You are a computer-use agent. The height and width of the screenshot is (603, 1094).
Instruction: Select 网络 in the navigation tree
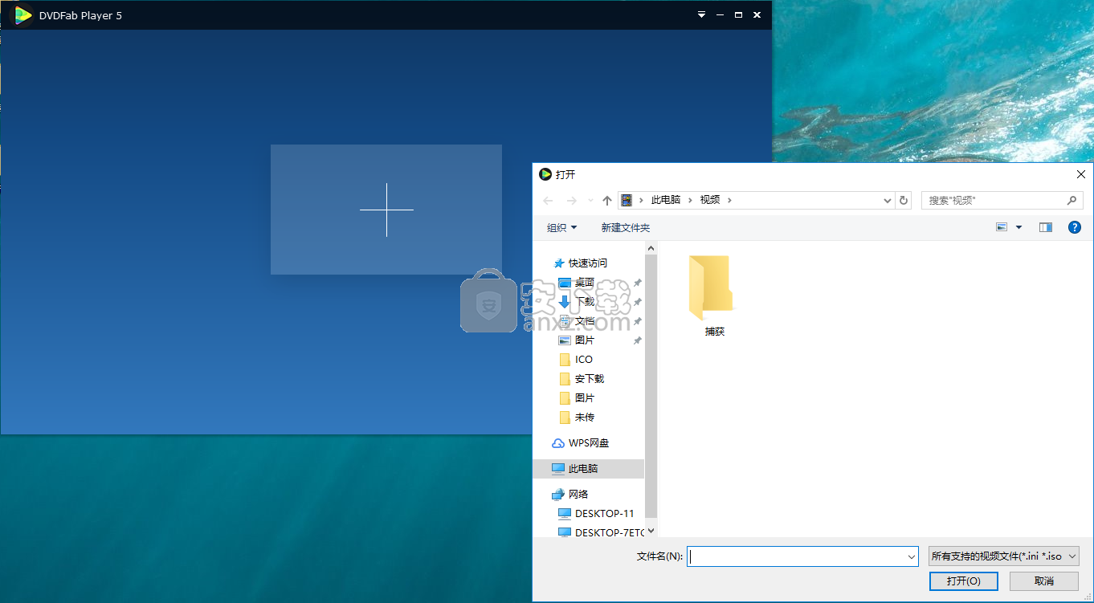click(578, 495)
